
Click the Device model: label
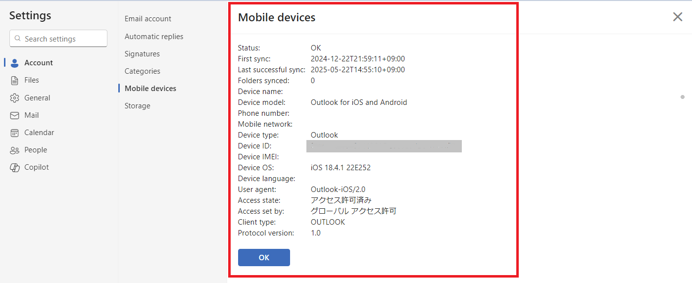click(x=262, y=102)
